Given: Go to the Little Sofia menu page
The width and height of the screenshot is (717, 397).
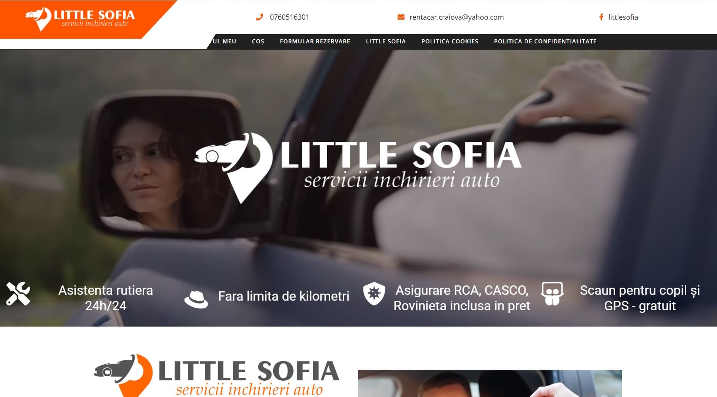Looking at the screenshot, I should click(386, 42).
